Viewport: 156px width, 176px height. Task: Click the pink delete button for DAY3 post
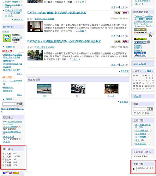click(x=125, y=41)
